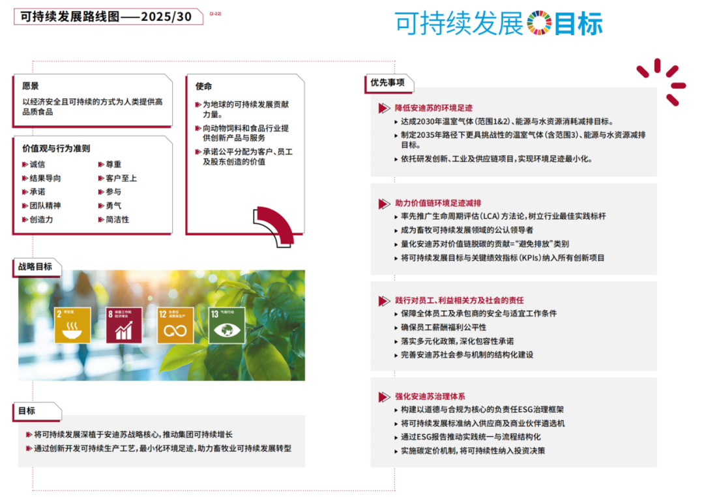Click the 可持续发展目标 heading text
Image resolution: width=704 pixels, height=497 pixels.
(x=499, y=23)
